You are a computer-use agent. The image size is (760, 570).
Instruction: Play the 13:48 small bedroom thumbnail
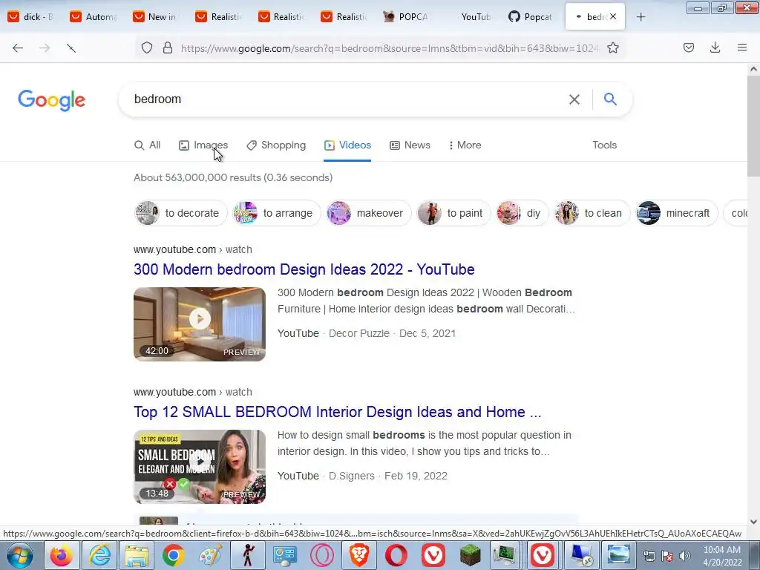pos(200,466)
